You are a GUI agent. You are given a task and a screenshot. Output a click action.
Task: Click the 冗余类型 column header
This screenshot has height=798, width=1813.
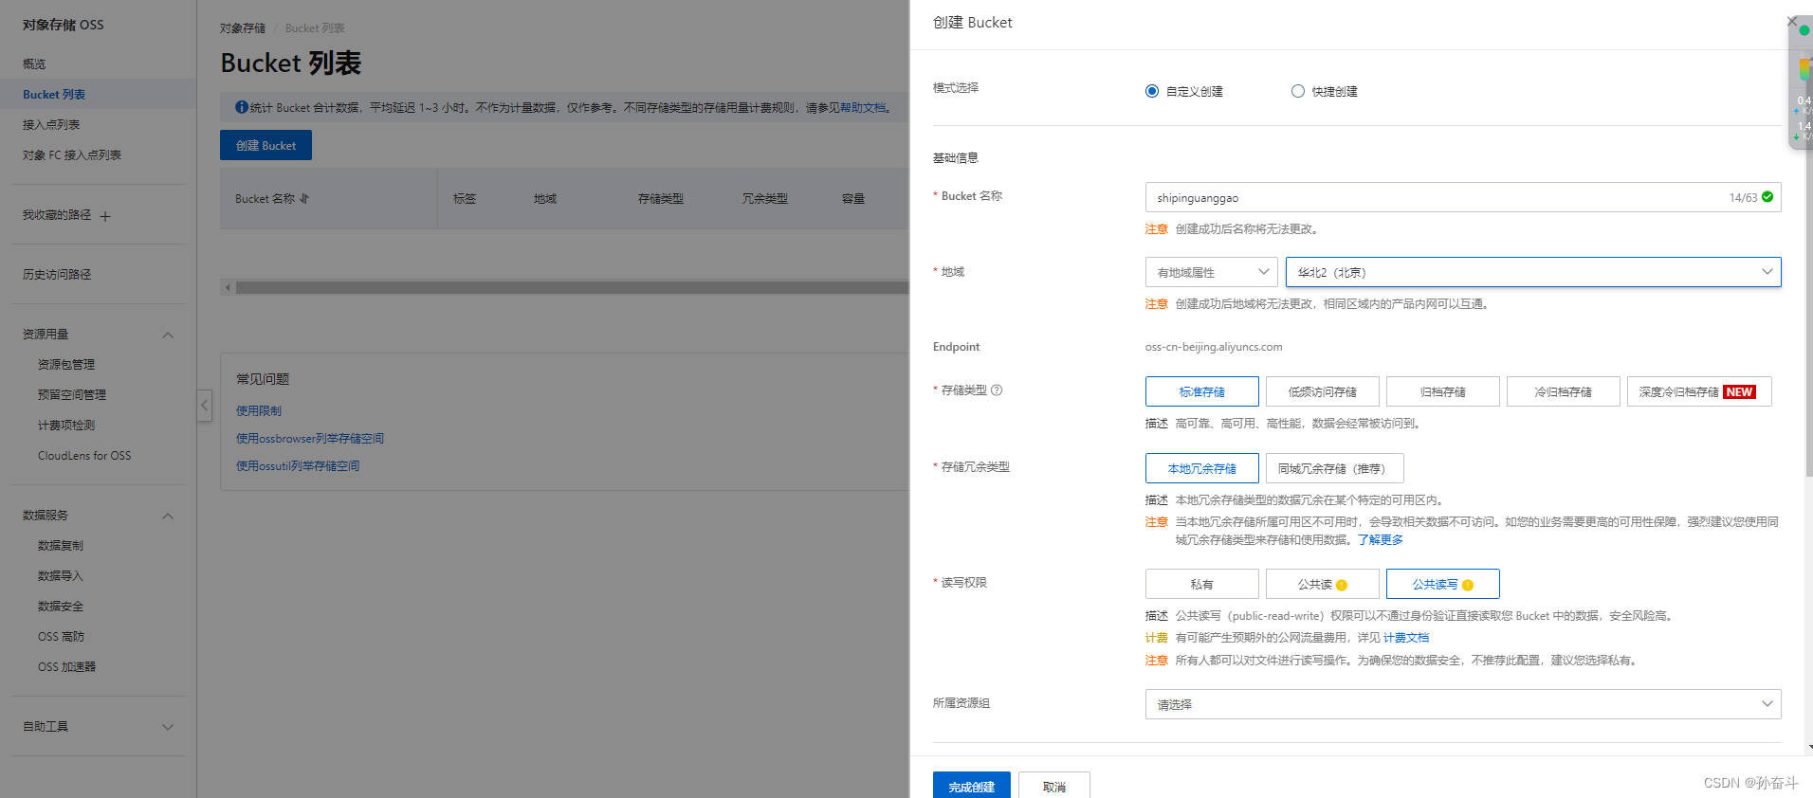[x=765, y=199]
